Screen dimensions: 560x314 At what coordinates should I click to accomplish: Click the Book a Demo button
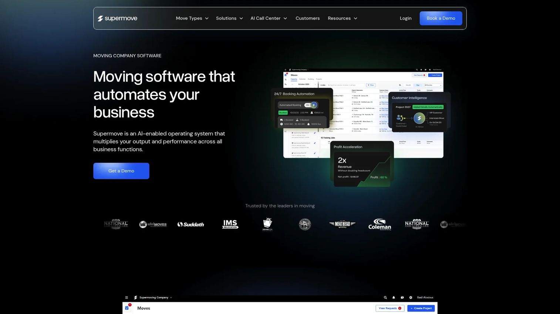(x=441, y=18)
